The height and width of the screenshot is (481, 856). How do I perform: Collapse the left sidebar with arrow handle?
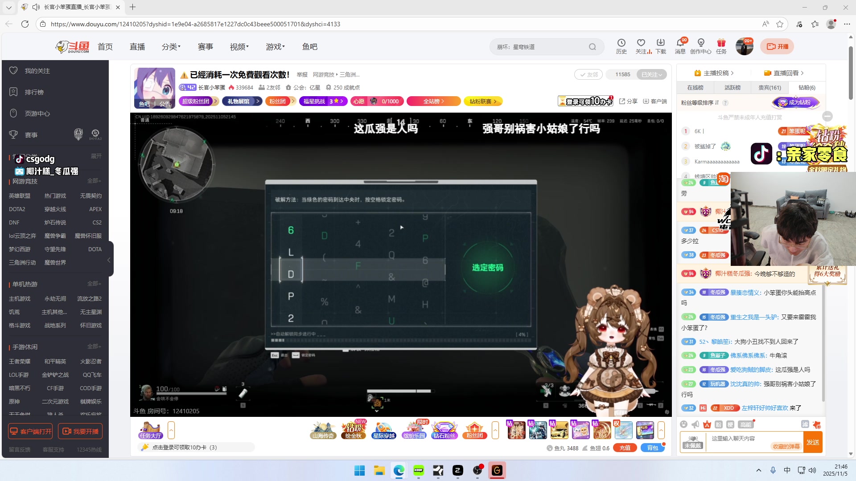tap(109, 260)
